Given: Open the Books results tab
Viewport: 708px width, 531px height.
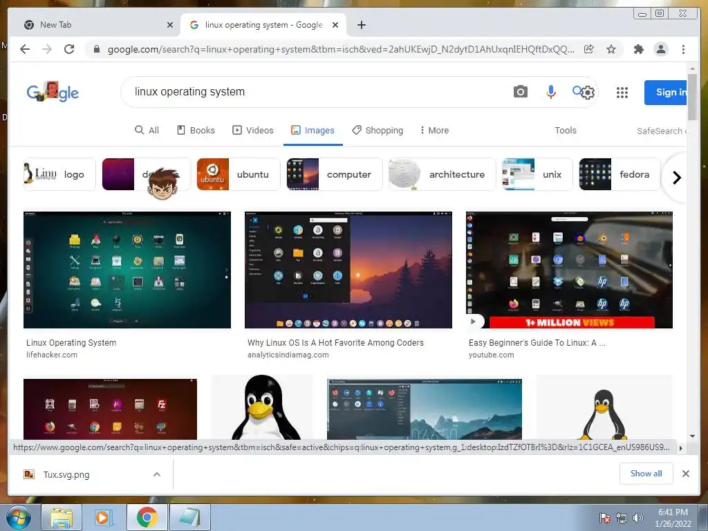Looking at the screenshot, I should (x=196, y=130).
